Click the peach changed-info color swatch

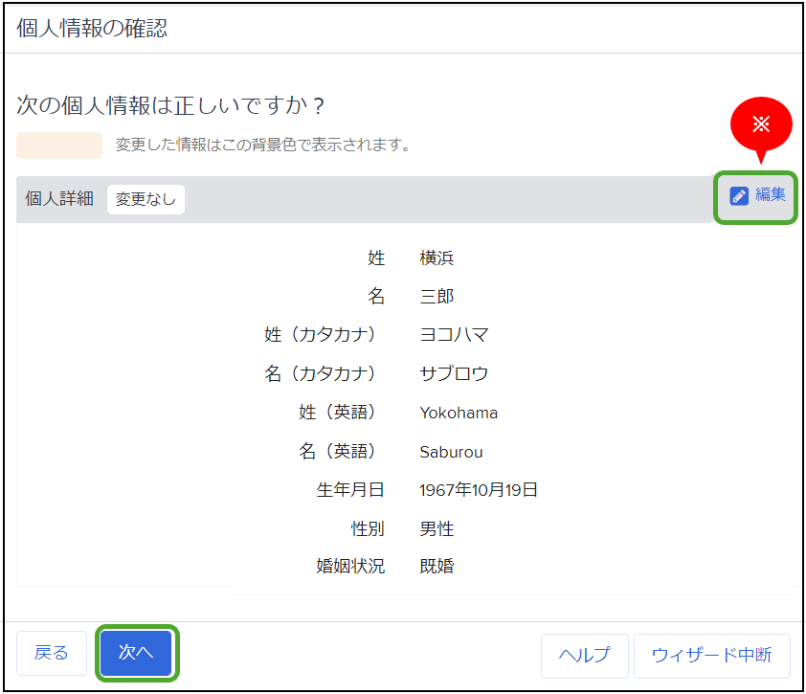59,146
